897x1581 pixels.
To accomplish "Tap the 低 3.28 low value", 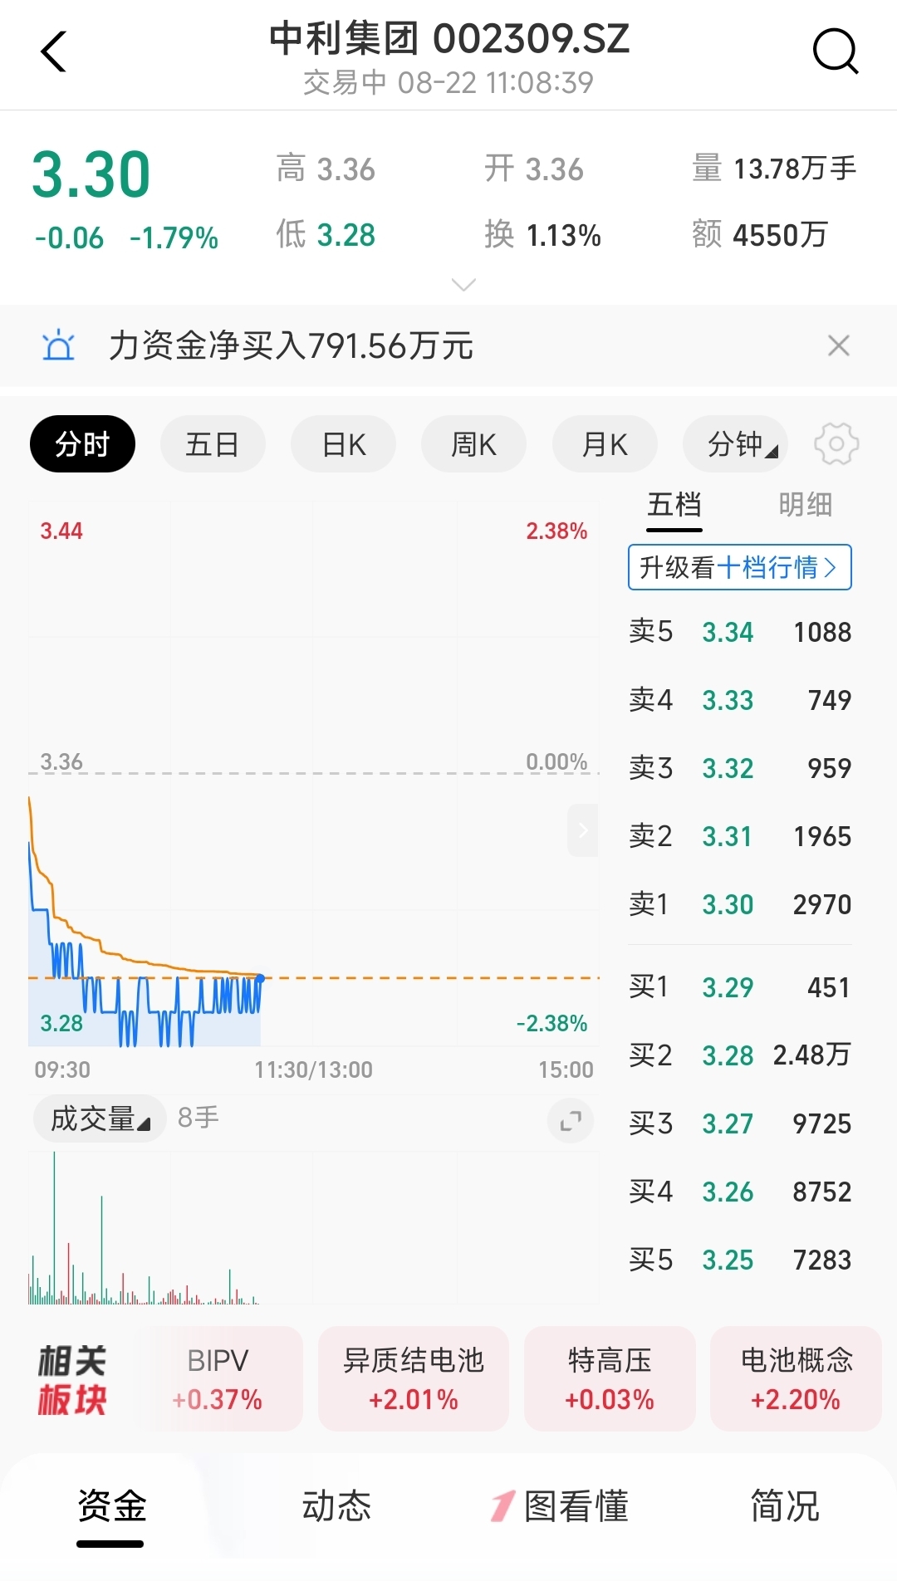I will [326, 235].
